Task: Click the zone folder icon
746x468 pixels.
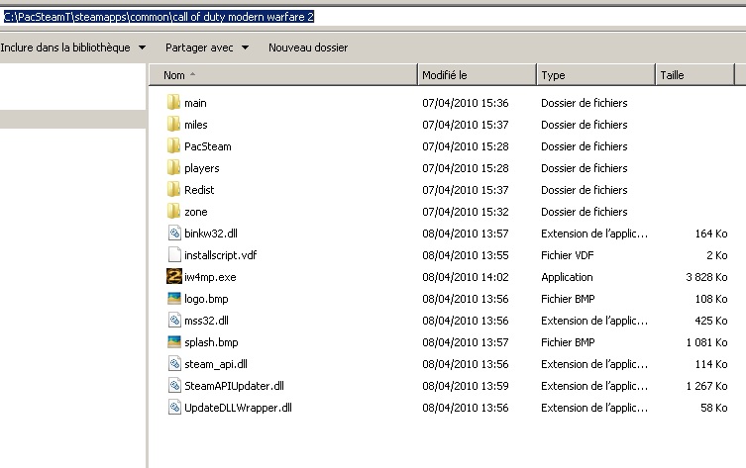Action: click(x=173, y=212)
